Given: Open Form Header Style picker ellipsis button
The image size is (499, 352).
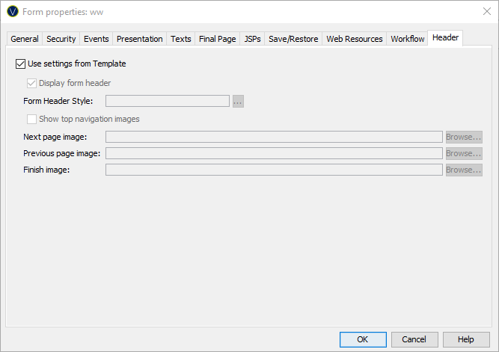Looking at the screenshot, I should 238,102.
